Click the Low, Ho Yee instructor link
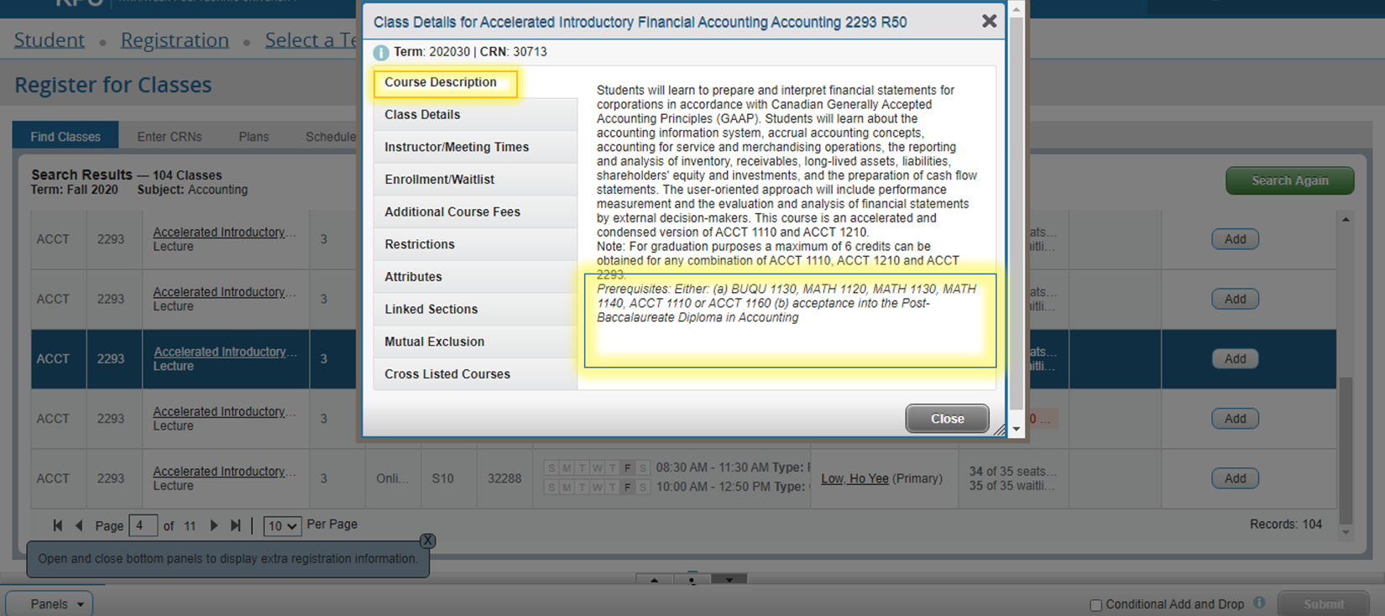The width and height of the screenshot is (1385, 616). (855, 478)
